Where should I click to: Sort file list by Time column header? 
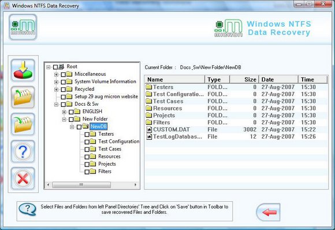pos(312,80)
